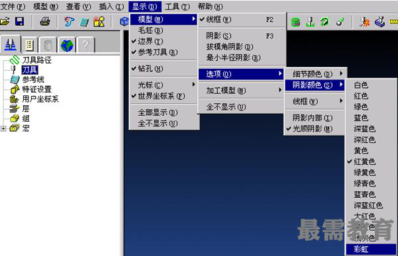
Task: Click the teal stacked layers toolbar icon
Action: pos(84,22)
